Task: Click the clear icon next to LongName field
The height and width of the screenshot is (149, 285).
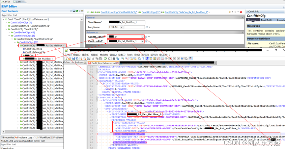Action: pyautogui.click(x=147, y=27)
